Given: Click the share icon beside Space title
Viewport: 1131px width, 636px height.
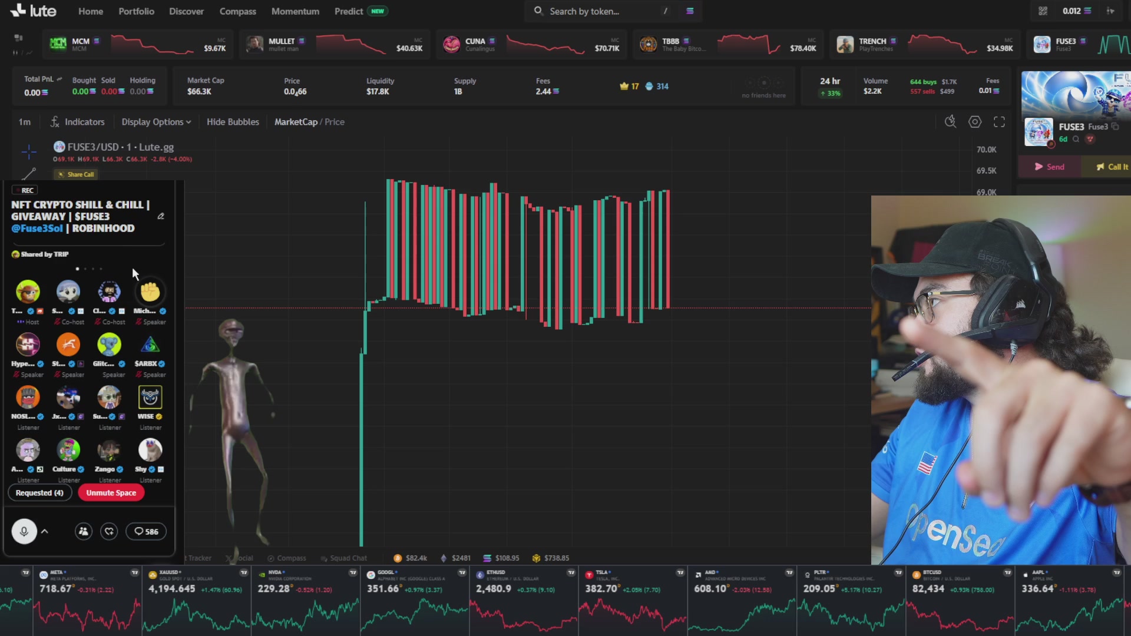Looking at the screenshot, I should [161, 216].
